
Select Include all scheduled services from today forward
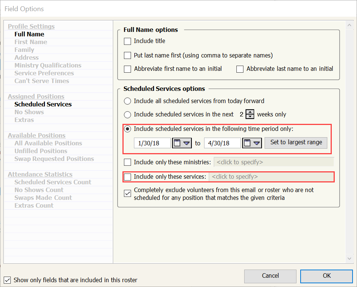coord(128,101)
